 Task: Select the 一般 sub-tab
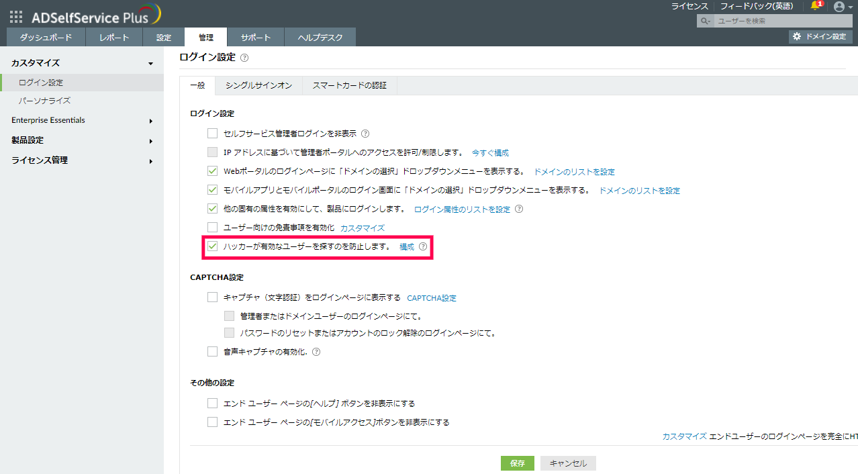coord(197,85)
